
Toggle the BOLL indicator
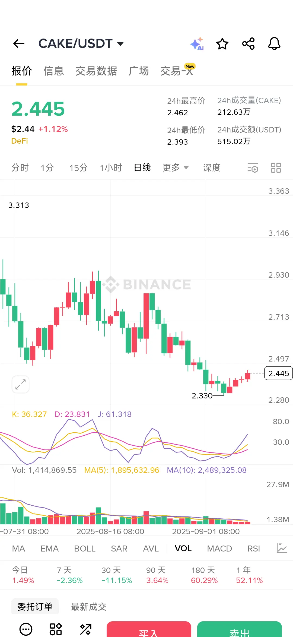(x=85, y=549)
